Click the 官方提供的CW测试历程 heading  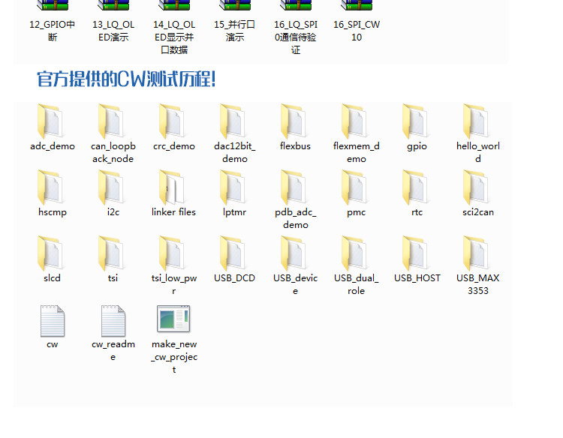[x=126, y=79]
